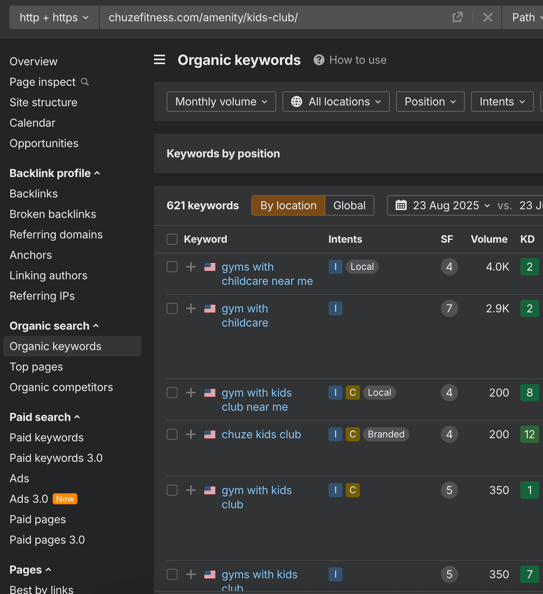Check the select-all box in Keyword header
The width and height of the screenshot is (543, 594).
point(172,239)
